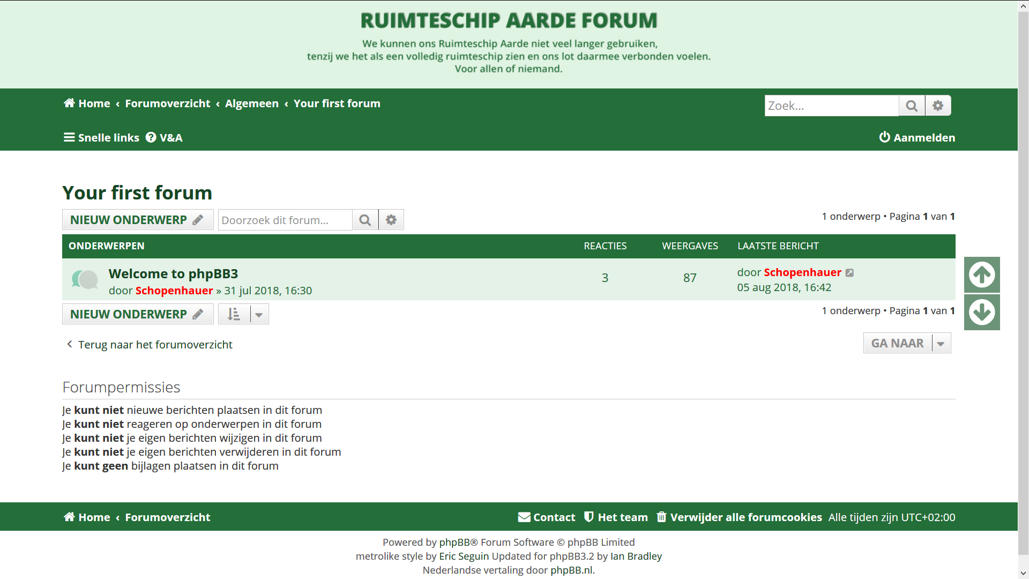The width and height of the screenshot is (1029, 579).
Task: Open the V&A help page
Action: 165,138
